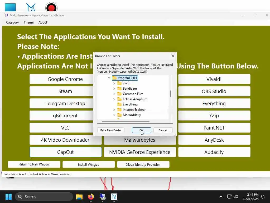Select the 7-Zip folder icon
Screen dimensions: 270x203
pyautogui.click(x=119, y=83)
